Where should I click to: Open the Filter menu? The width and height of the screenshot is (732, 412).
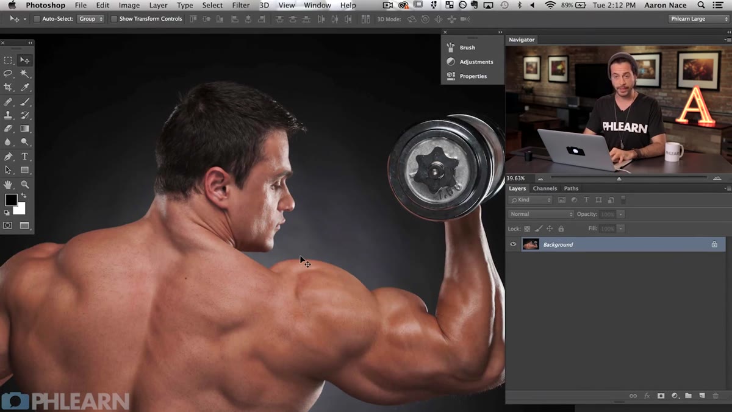pyautogui.click(x=241, y=5)
